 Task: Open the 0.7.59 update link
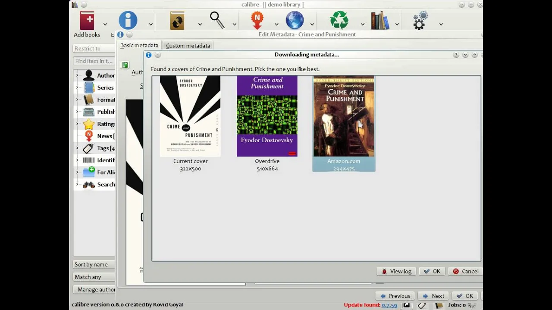click(x=389, y=305)
